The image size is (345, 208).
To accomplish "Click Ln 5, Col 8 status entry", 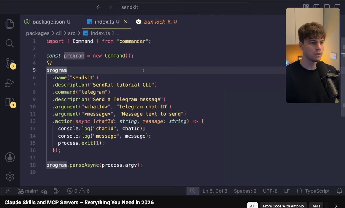I will pos(215,191).
